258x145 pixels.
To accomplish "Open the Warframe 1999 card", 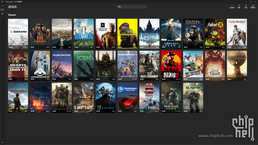I will pos(171,98).
